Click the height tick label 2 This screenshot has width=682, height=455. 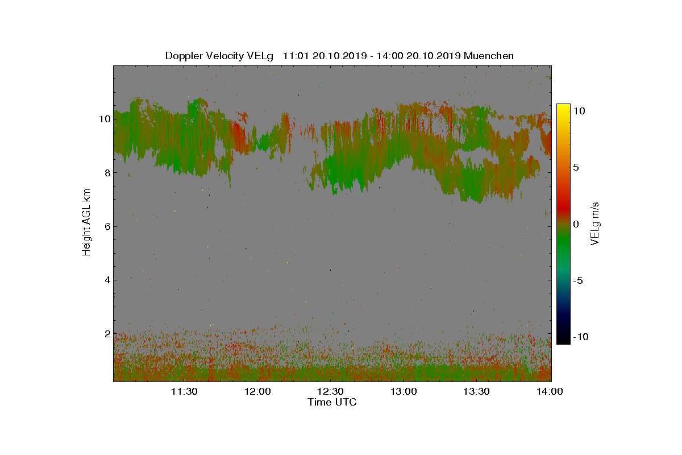point(107,334)
